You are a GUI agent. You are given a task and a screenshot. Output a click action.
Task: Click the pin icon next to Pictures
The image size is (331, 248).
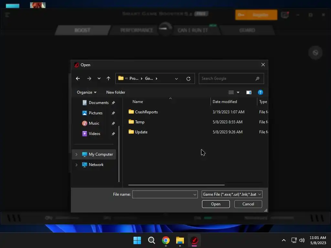click(x=113, y=113)
